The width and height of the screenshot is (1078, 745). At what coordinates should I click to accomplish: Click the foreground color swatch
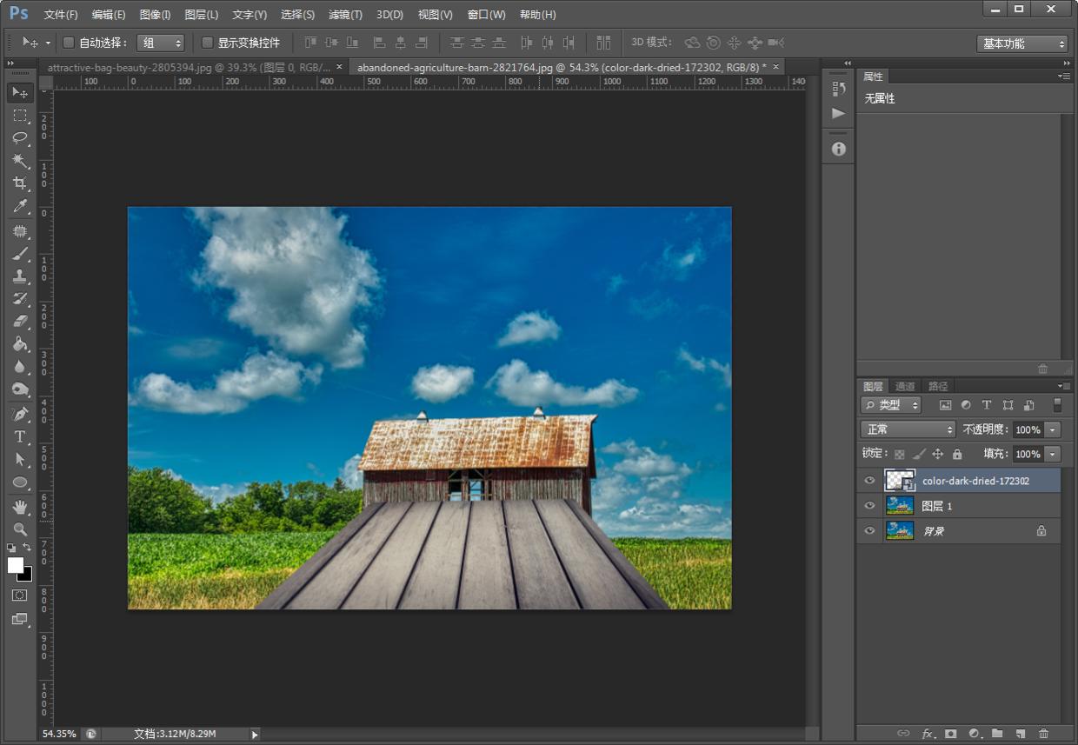(16, 565)
